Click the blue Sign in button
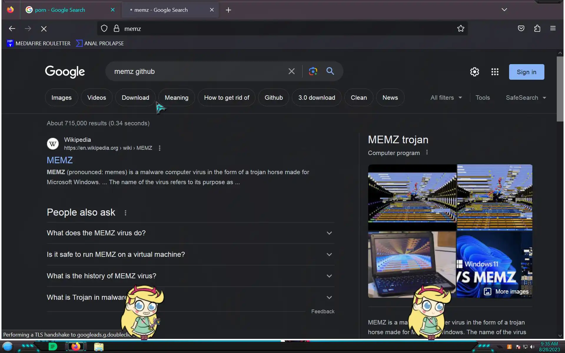The height and width of the screenshot is (353, 565). pos(526,72)
